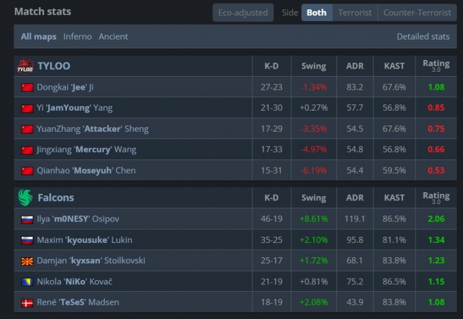Click the Denmark flag beside TeSeS

point(27,303)
